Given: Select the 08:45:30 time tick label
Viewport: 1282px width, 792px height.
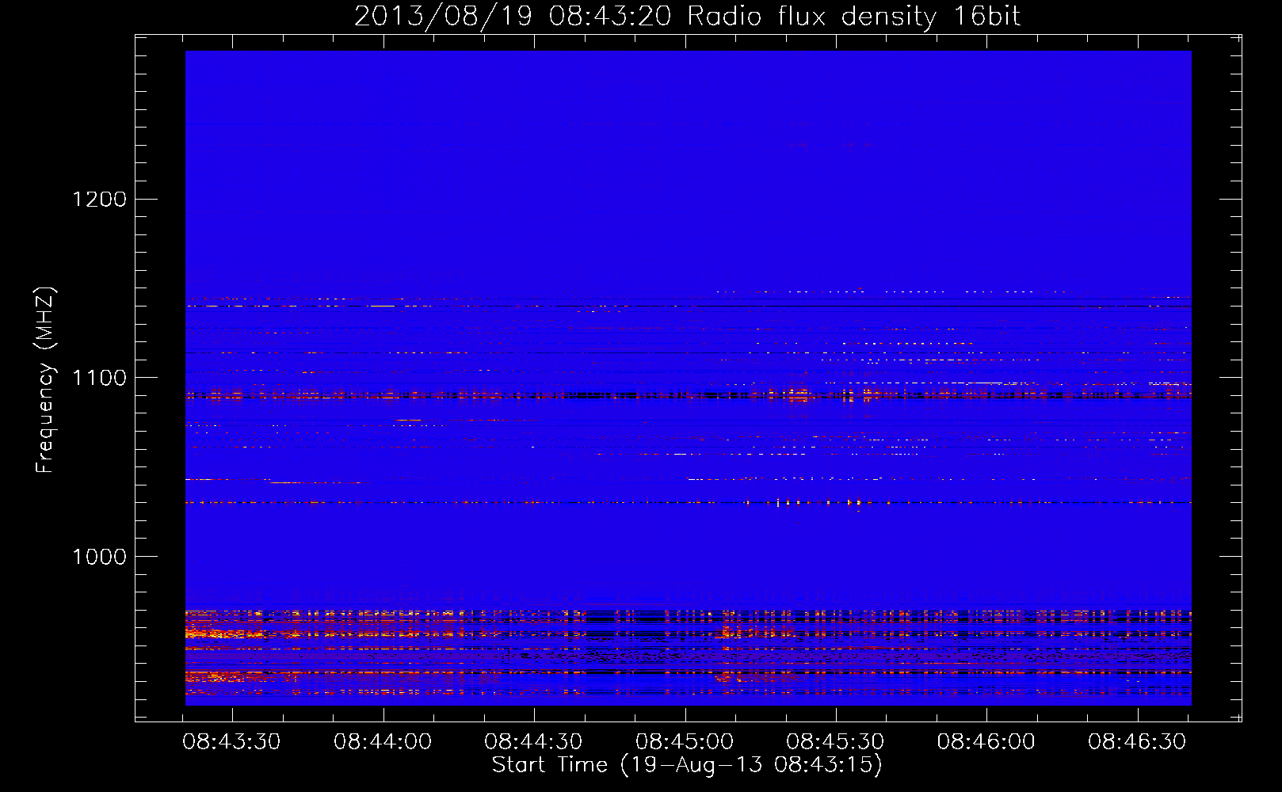Looking at the screenshot, I should [x=835, y=742].
